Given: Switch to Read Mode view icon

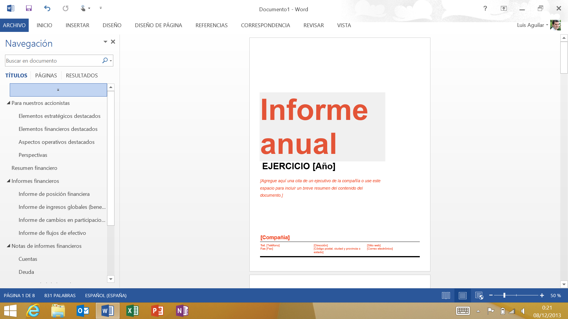Looking at the screenshot, I should point(446,295).
